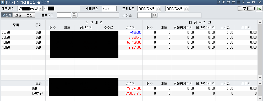Click the add new window icon
The image size is (263, 101).
click(x=233, y=2)
